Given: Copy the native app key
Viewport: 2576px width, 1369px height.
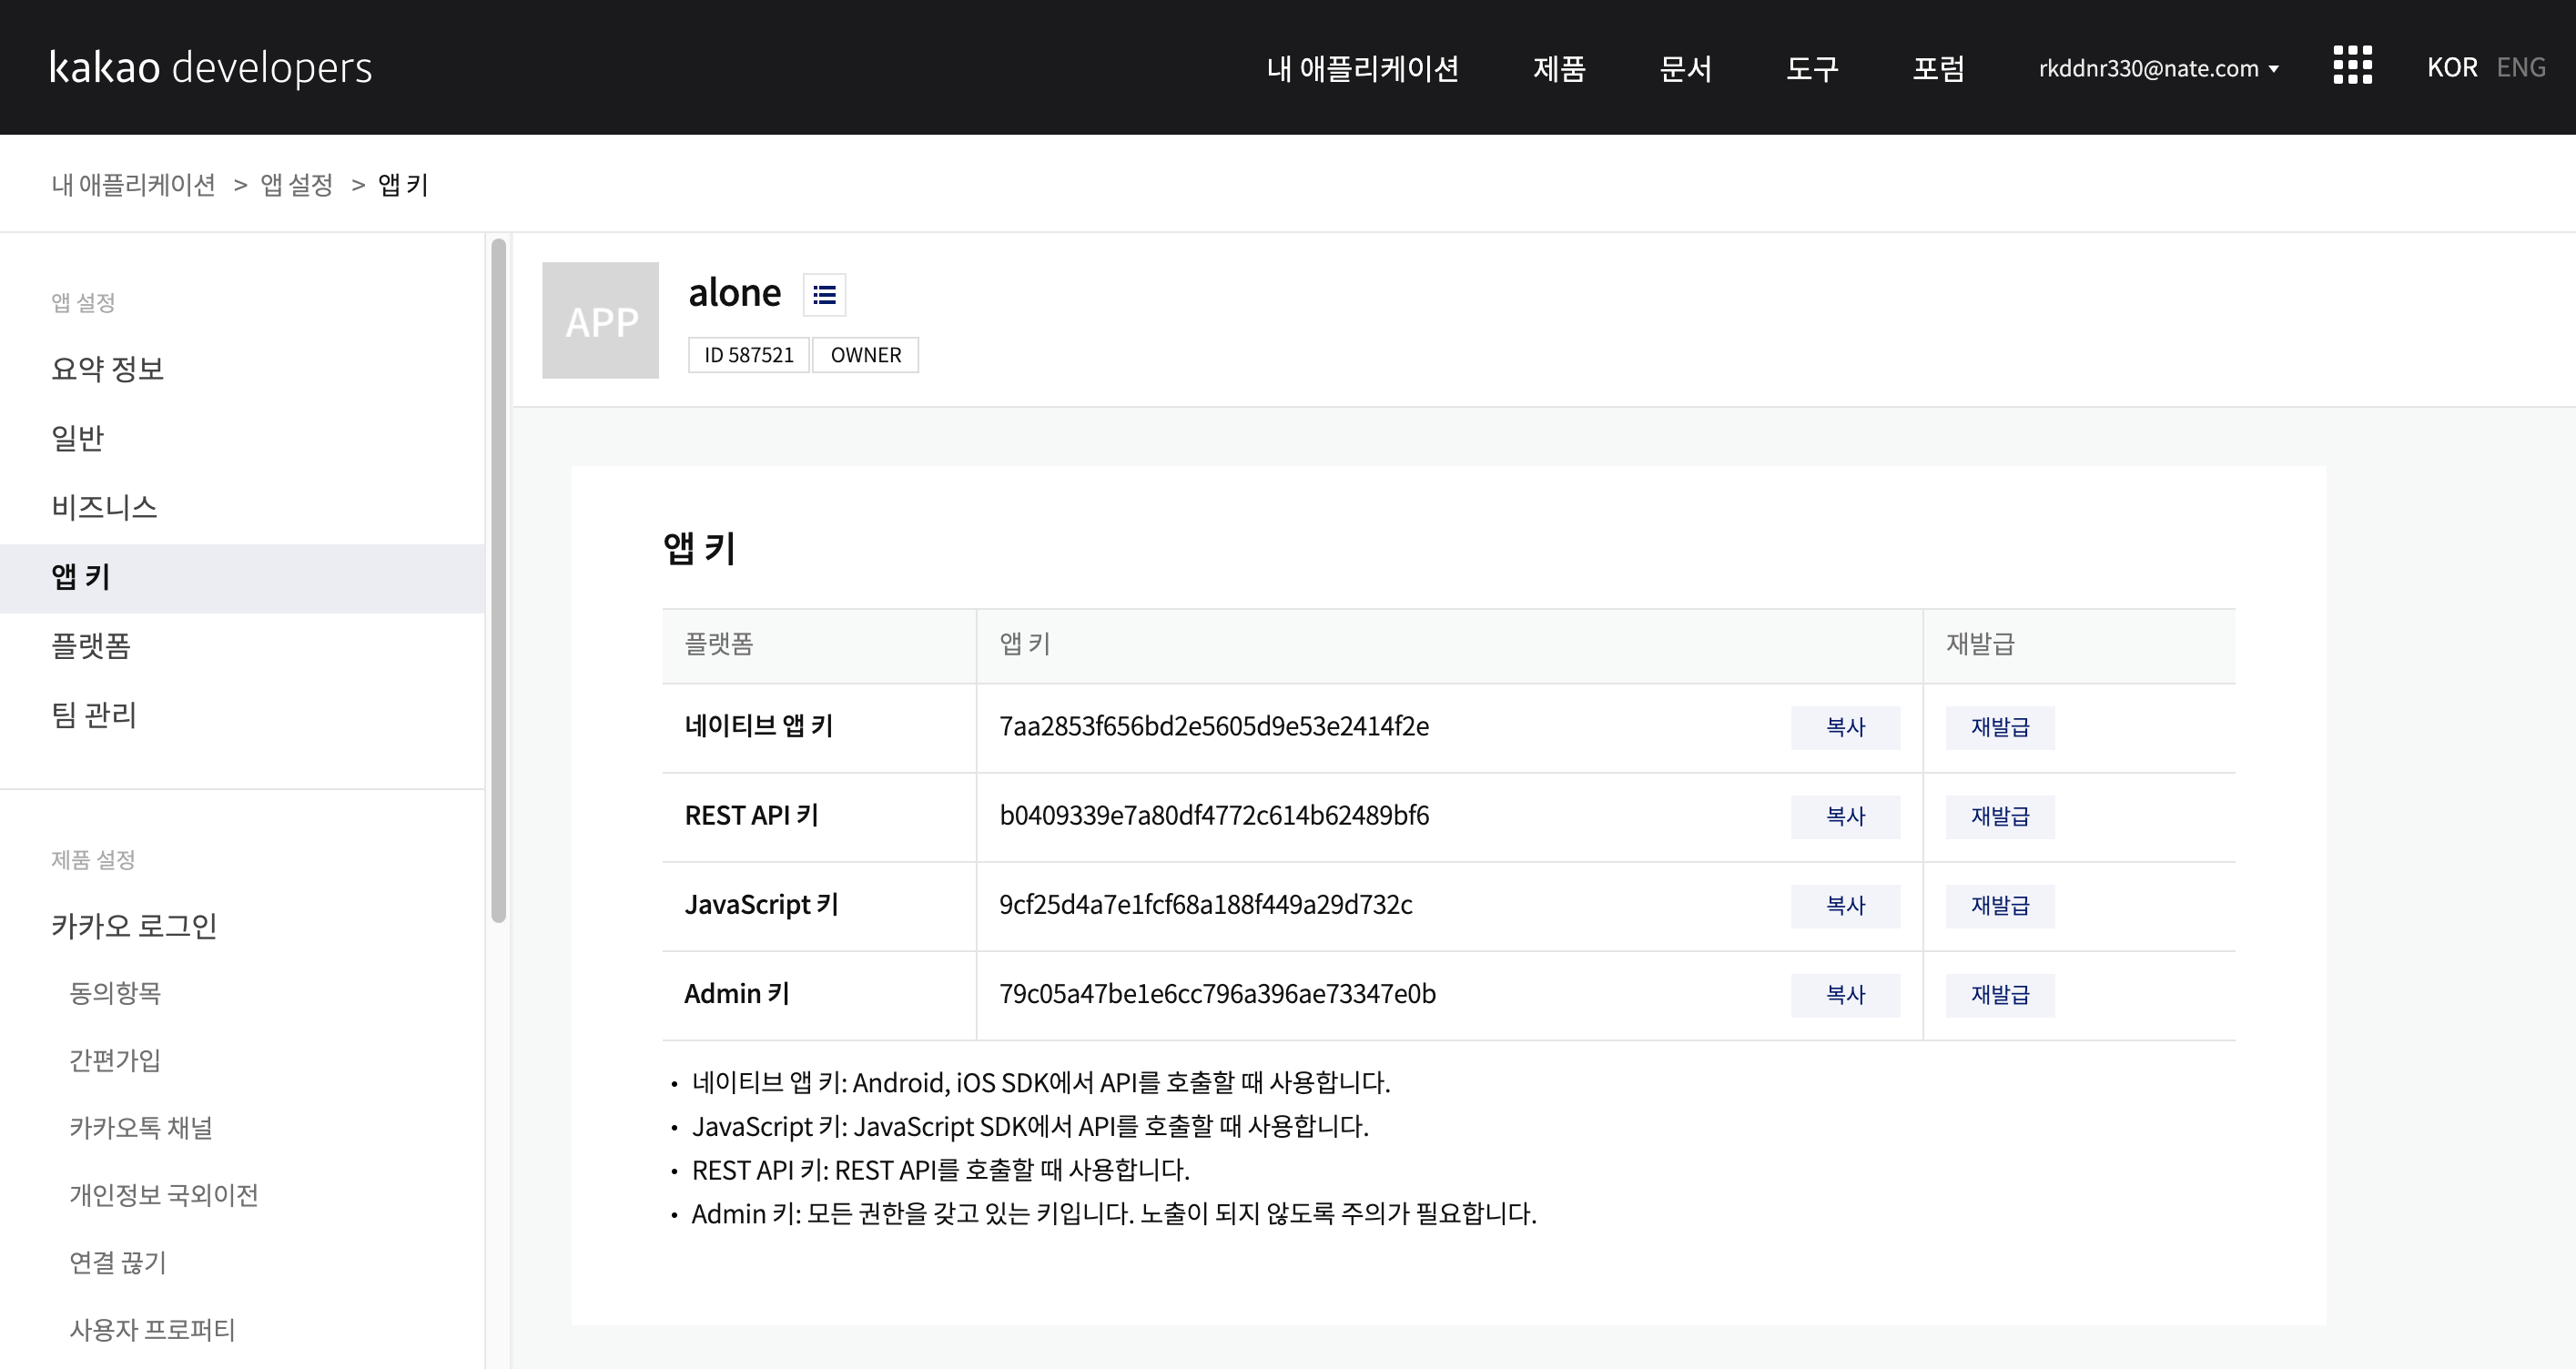Looking at the screenshot, I should (1844, 727).
